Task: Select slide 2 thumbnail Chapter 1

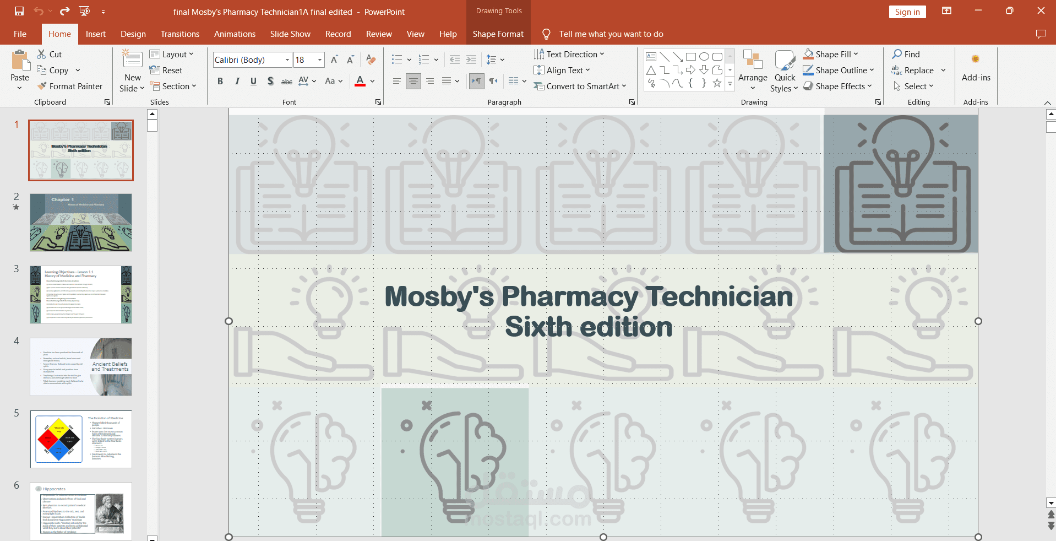Action: click(x=81, y=223)
